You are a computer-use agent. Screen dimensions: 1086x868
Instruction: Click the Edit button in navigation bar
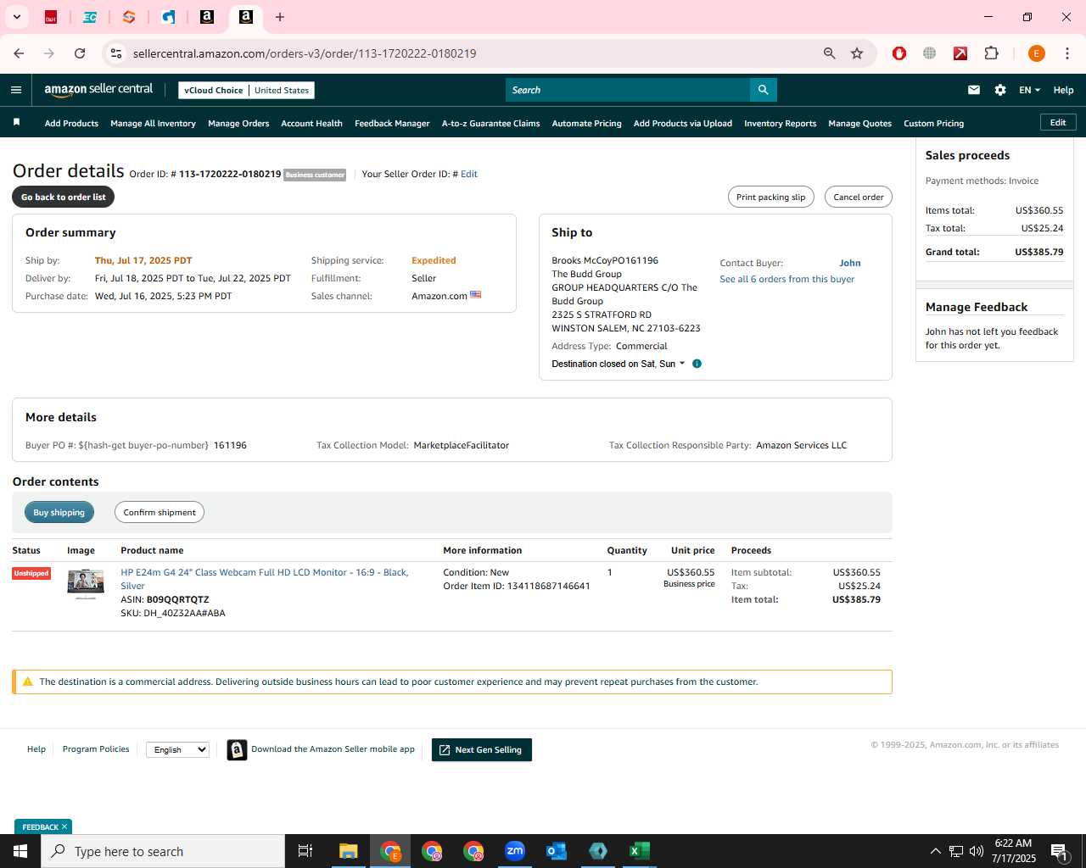1058,122
